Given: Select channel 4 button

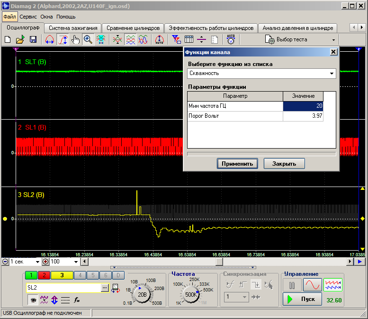Looking at the screenshot, I should [80, 275].
